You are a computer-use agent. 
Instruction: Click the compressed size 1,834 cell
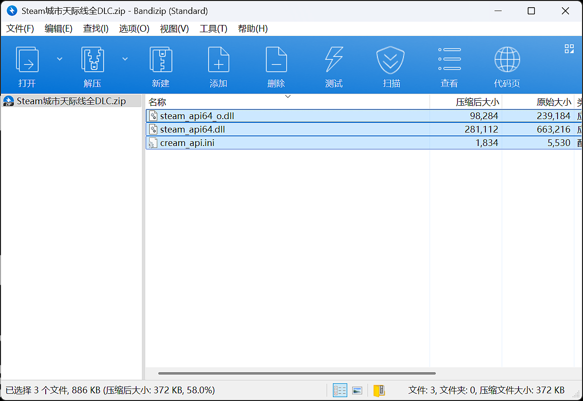487,143
